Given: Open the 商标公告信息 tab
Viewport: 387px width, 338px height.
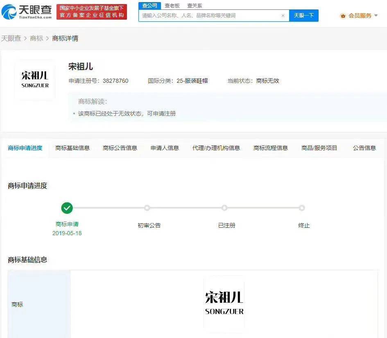Looking at the screenshot, I should 120,148.
